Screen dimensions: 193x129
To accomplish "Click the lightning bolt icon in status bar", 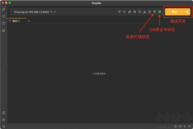I will click(185, 126).
